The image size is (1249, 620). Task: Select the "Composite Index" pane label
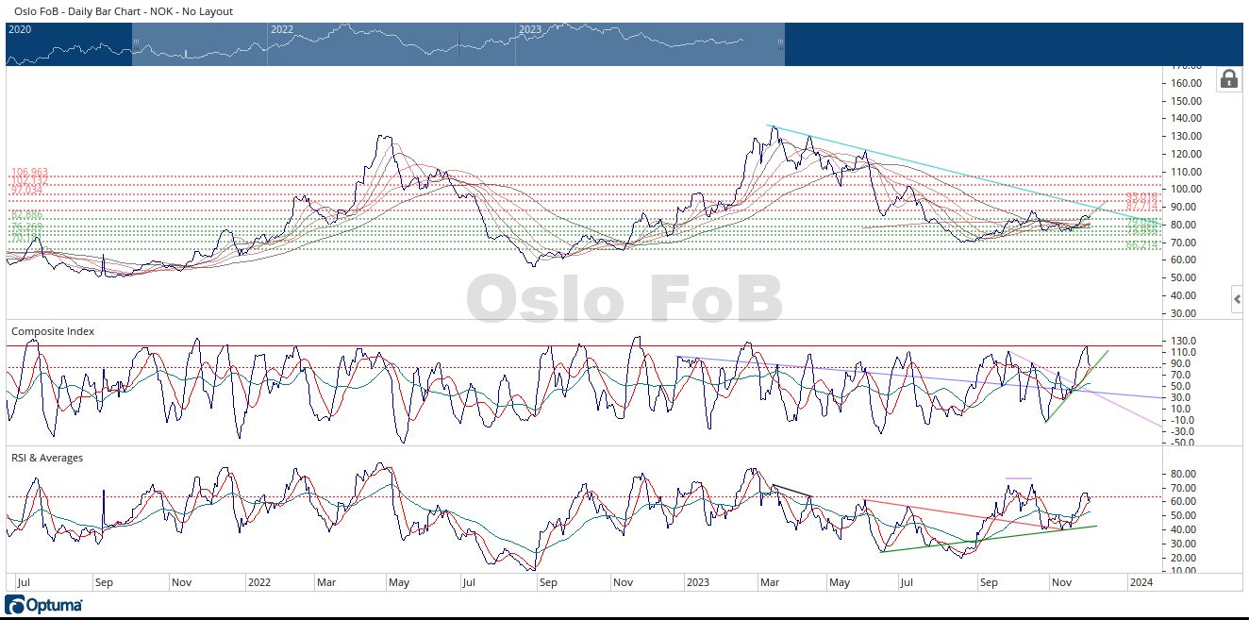[x=53, y=331]
